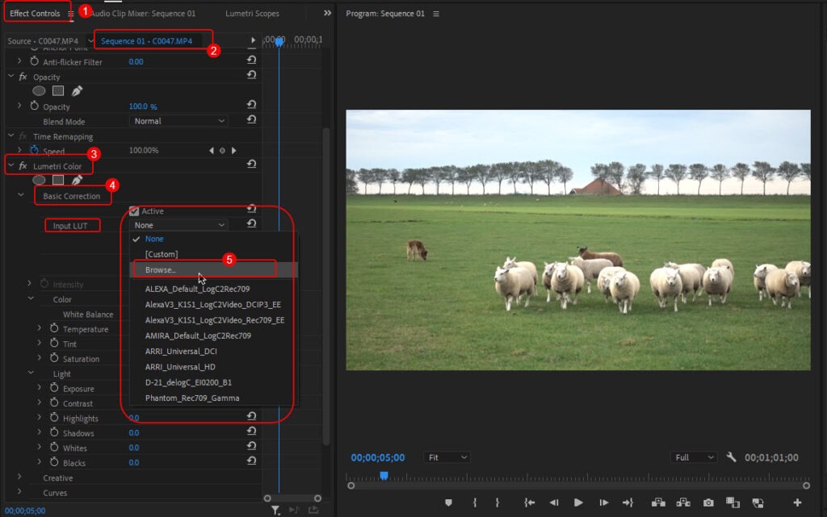This screenshot has width=827, height=517.
Task: Choose Browse... from the Input LUT menu
Action: [x=160, y=269]
